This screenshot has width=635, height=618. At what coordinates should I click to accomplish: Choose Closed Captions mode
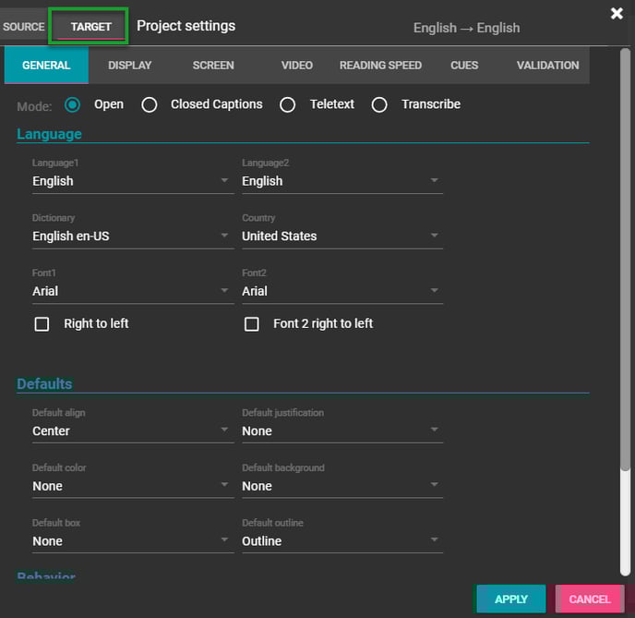pyautogui.click(x=150, y=104)
